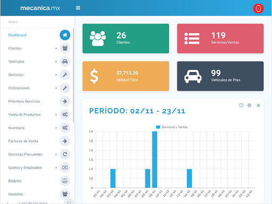This screenshot has width=272, height=204.
Task: Open chart panel settings gear
Action: (249, 105)
